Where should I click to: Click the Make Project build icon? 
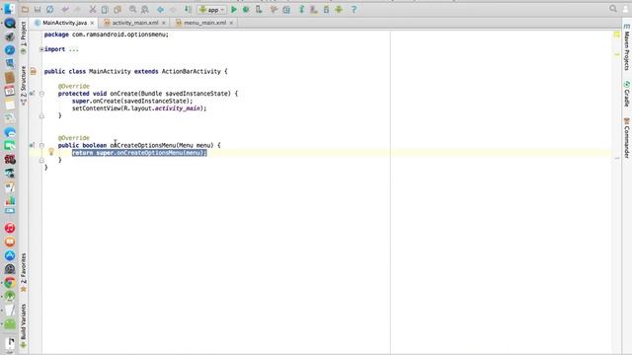[188, 9]
